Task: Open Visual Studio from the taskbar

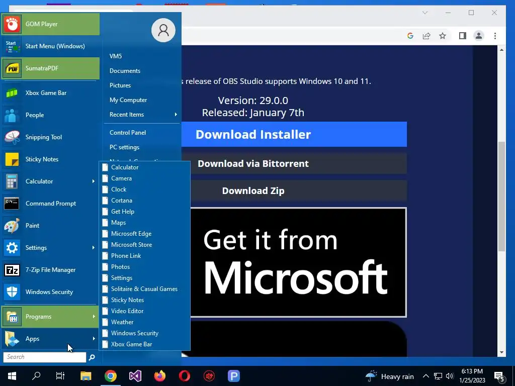Action: click(x=135, y=376)
